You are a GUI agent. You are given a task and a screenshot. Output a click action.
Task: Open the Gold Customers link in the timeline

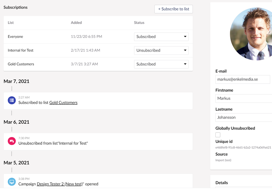point(63,103)
